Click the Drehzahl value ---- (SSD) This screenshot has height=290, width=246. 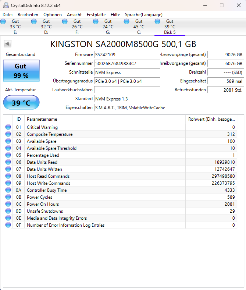click(225, 72)
